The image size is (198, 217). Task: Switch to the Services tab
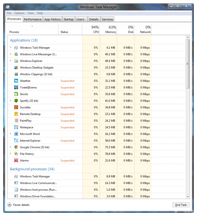point(108,19)
